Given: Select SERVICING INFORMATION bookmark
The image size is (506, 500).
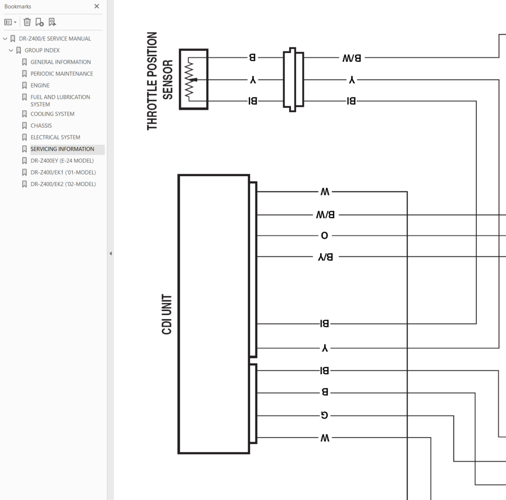Looking at the screenshot, I should [62, 149].
